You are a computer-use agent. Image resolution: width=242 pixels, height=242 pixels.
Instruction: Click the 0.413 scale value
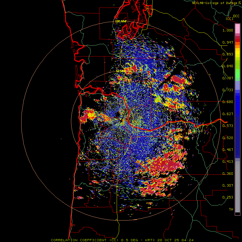coord(228,161)
